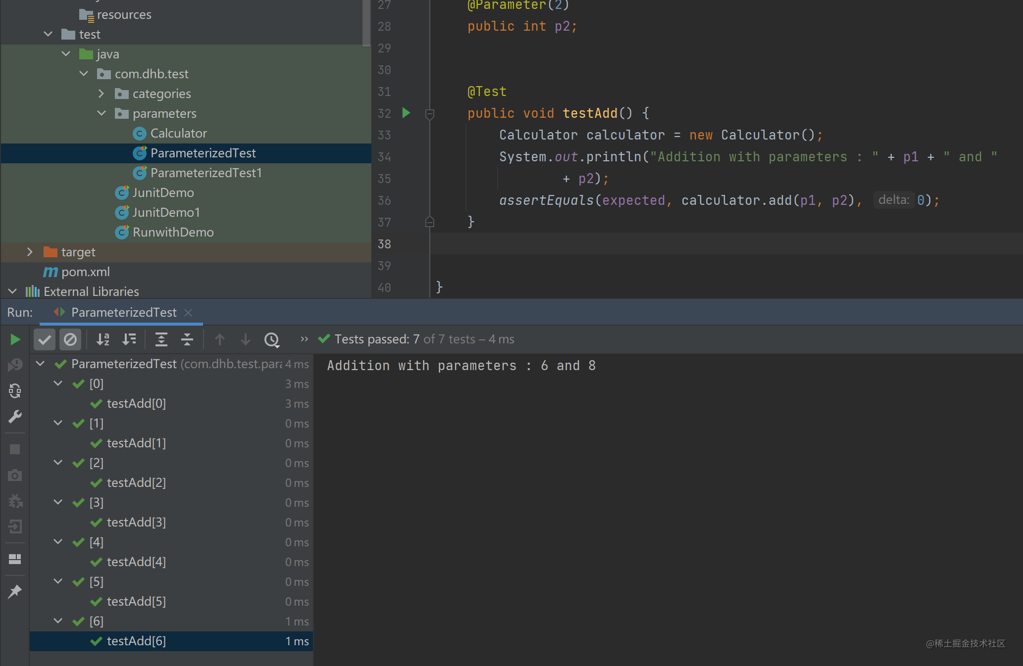
Task: Select testAdd[0] test result
Action: pyautogui.click(x=171, y=403)
